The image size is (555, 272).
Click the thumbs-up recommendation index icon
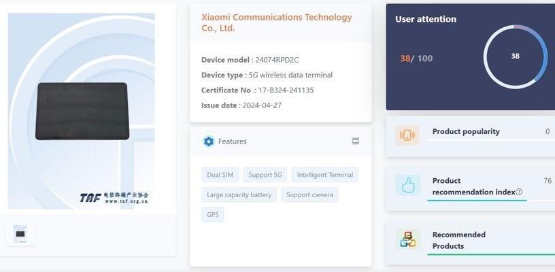[407, 184]
